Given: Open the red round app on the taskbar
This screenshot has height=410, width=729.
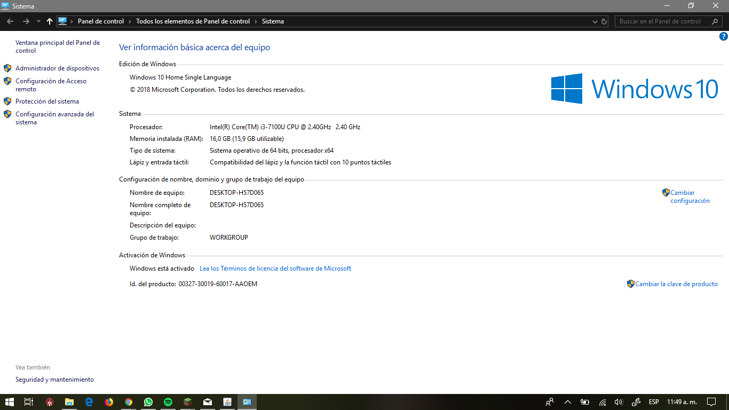Looking at the screenshot, I should tap(50, 402).
